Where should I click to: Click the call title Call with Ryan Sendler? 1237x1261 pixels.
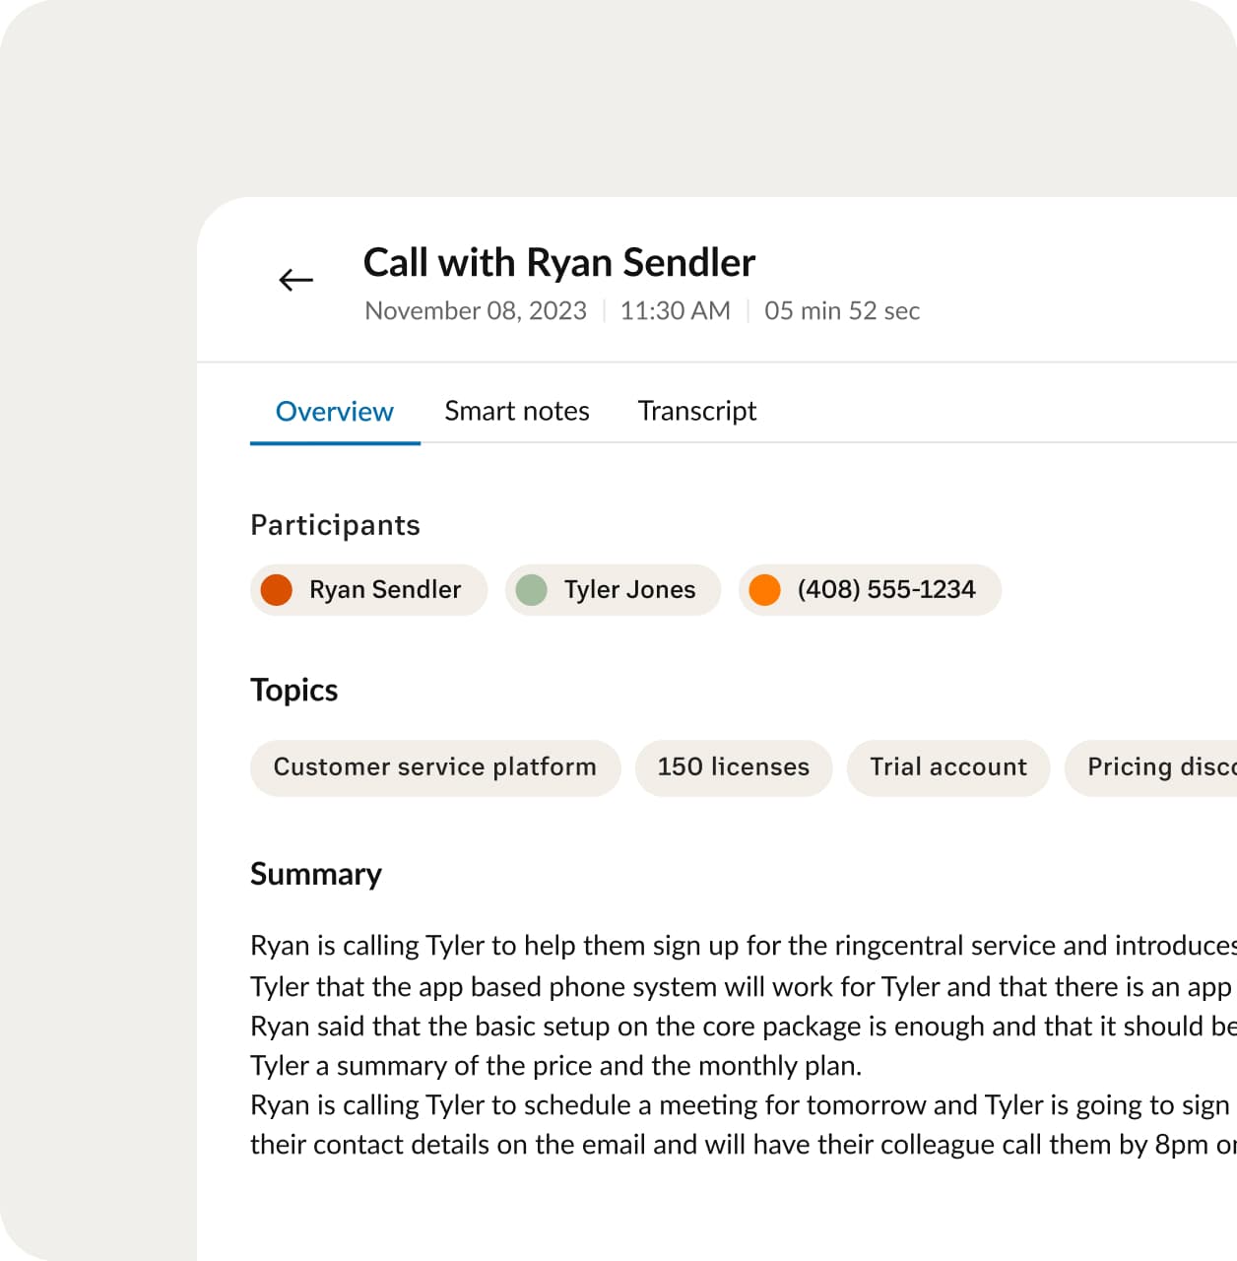(x=558, y=262)
